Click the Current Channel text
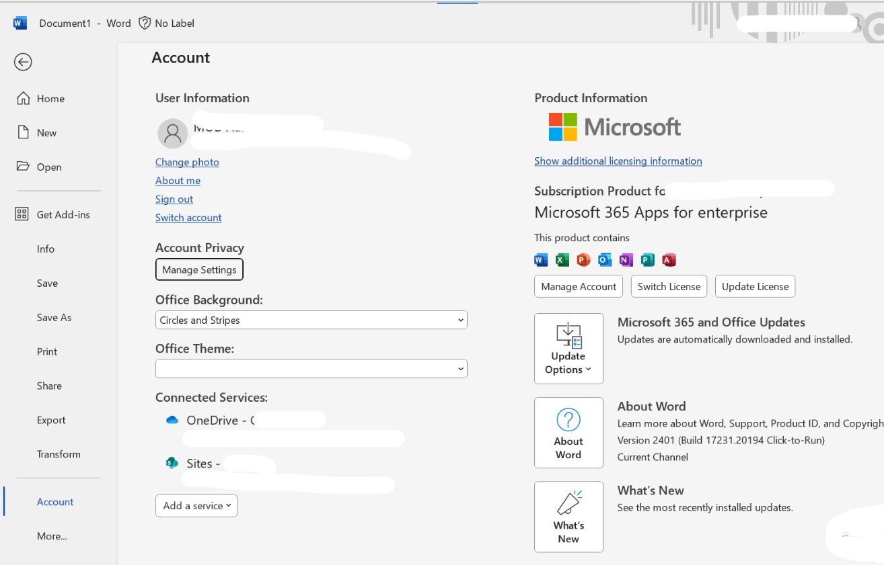 pyautogui.click(x=653, y=458)
